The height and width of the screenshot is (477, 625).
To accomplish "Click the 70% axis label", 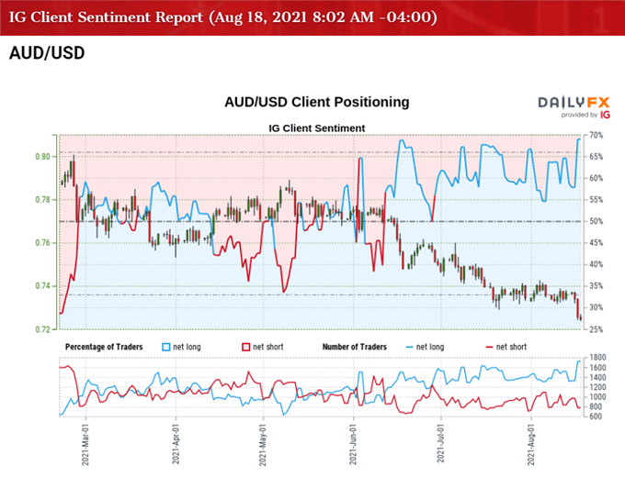I will [596, 135].
